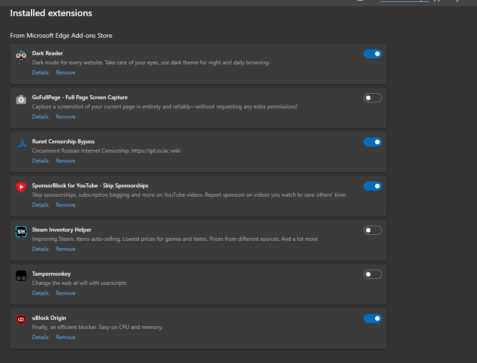The height and width of the screenshot is (363, 477).
Task: Open Details for Steam Inventory Helper
Action: click(40, 249)
